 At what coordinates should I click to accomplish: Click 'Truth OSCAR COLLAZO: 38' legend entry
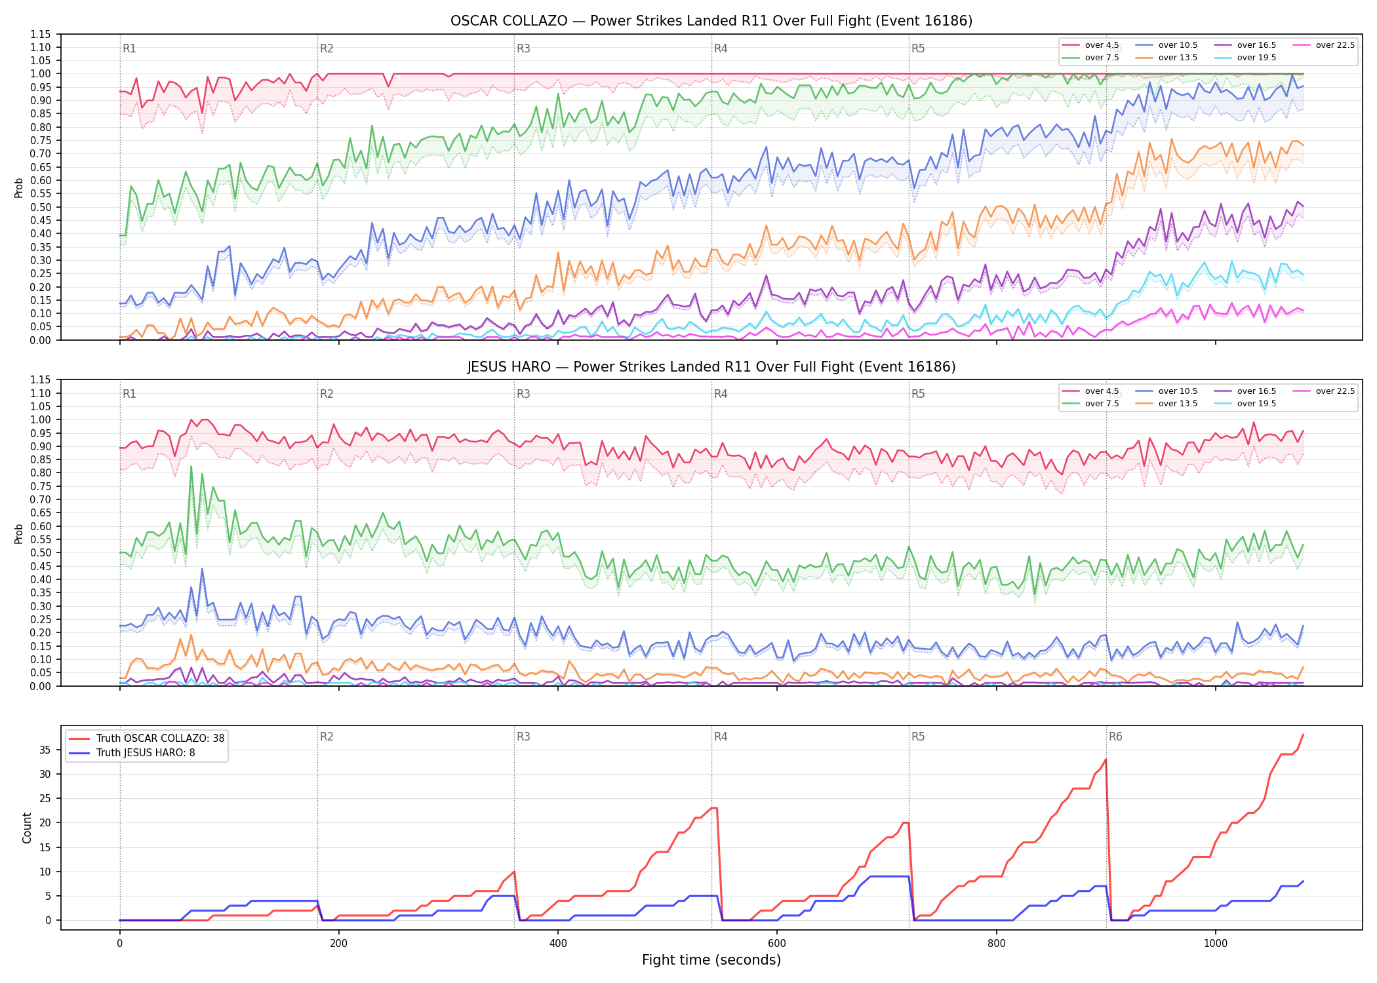tap(147, 738)
